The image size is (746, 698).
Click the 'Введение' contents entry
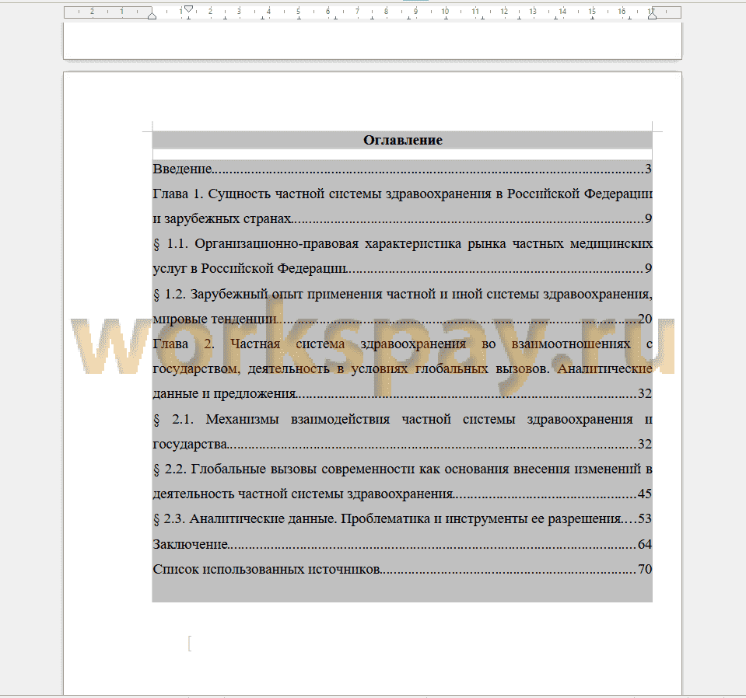[x=402, y=169]
